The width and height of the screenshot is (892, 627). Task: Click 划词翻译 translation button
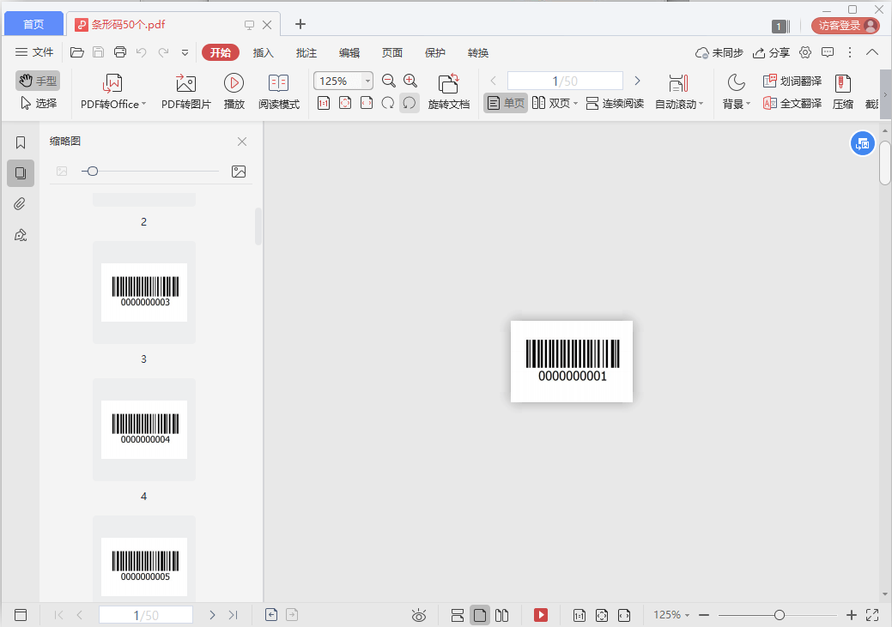pos(792,81)
